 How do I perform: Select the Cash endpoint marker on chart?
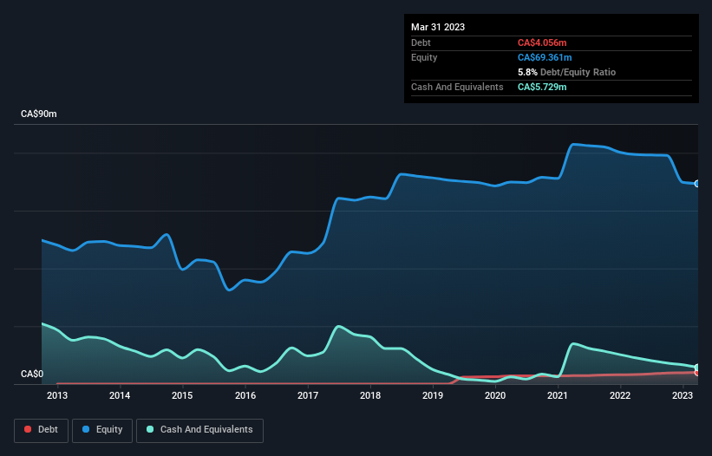(697, 368)
